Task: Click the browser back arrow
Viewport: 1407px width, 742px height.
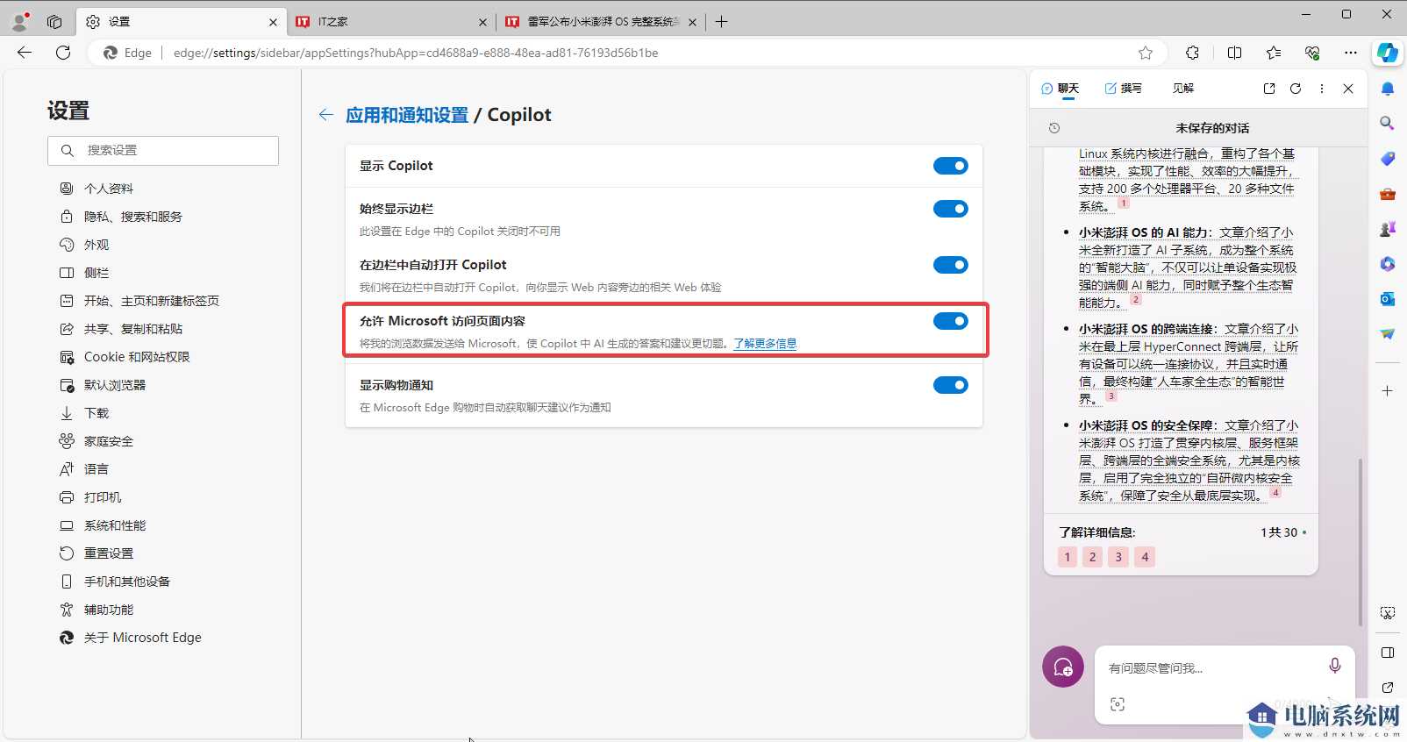Action: [25, 53]
